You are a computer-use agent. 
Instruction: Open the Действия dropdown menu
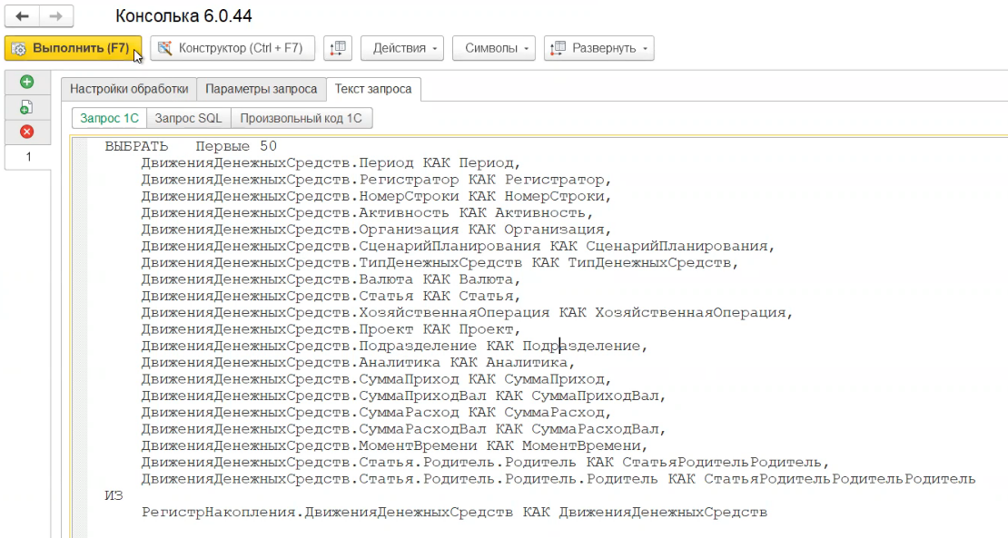[401, 48]
